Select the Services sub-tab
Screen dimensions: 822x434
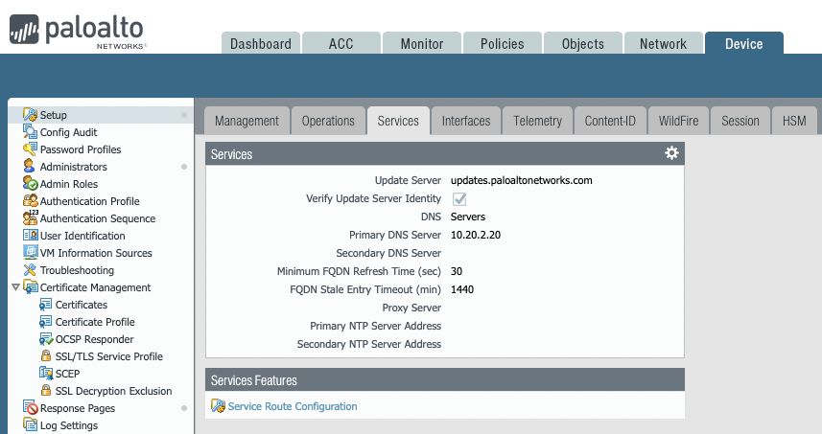(x=398, y=121)
